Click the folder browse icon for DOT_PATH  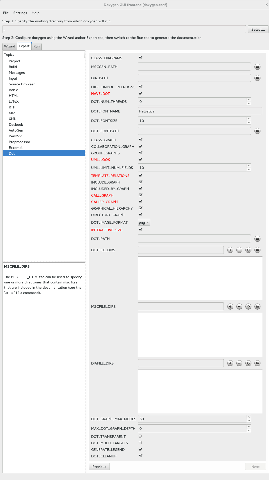257,239
